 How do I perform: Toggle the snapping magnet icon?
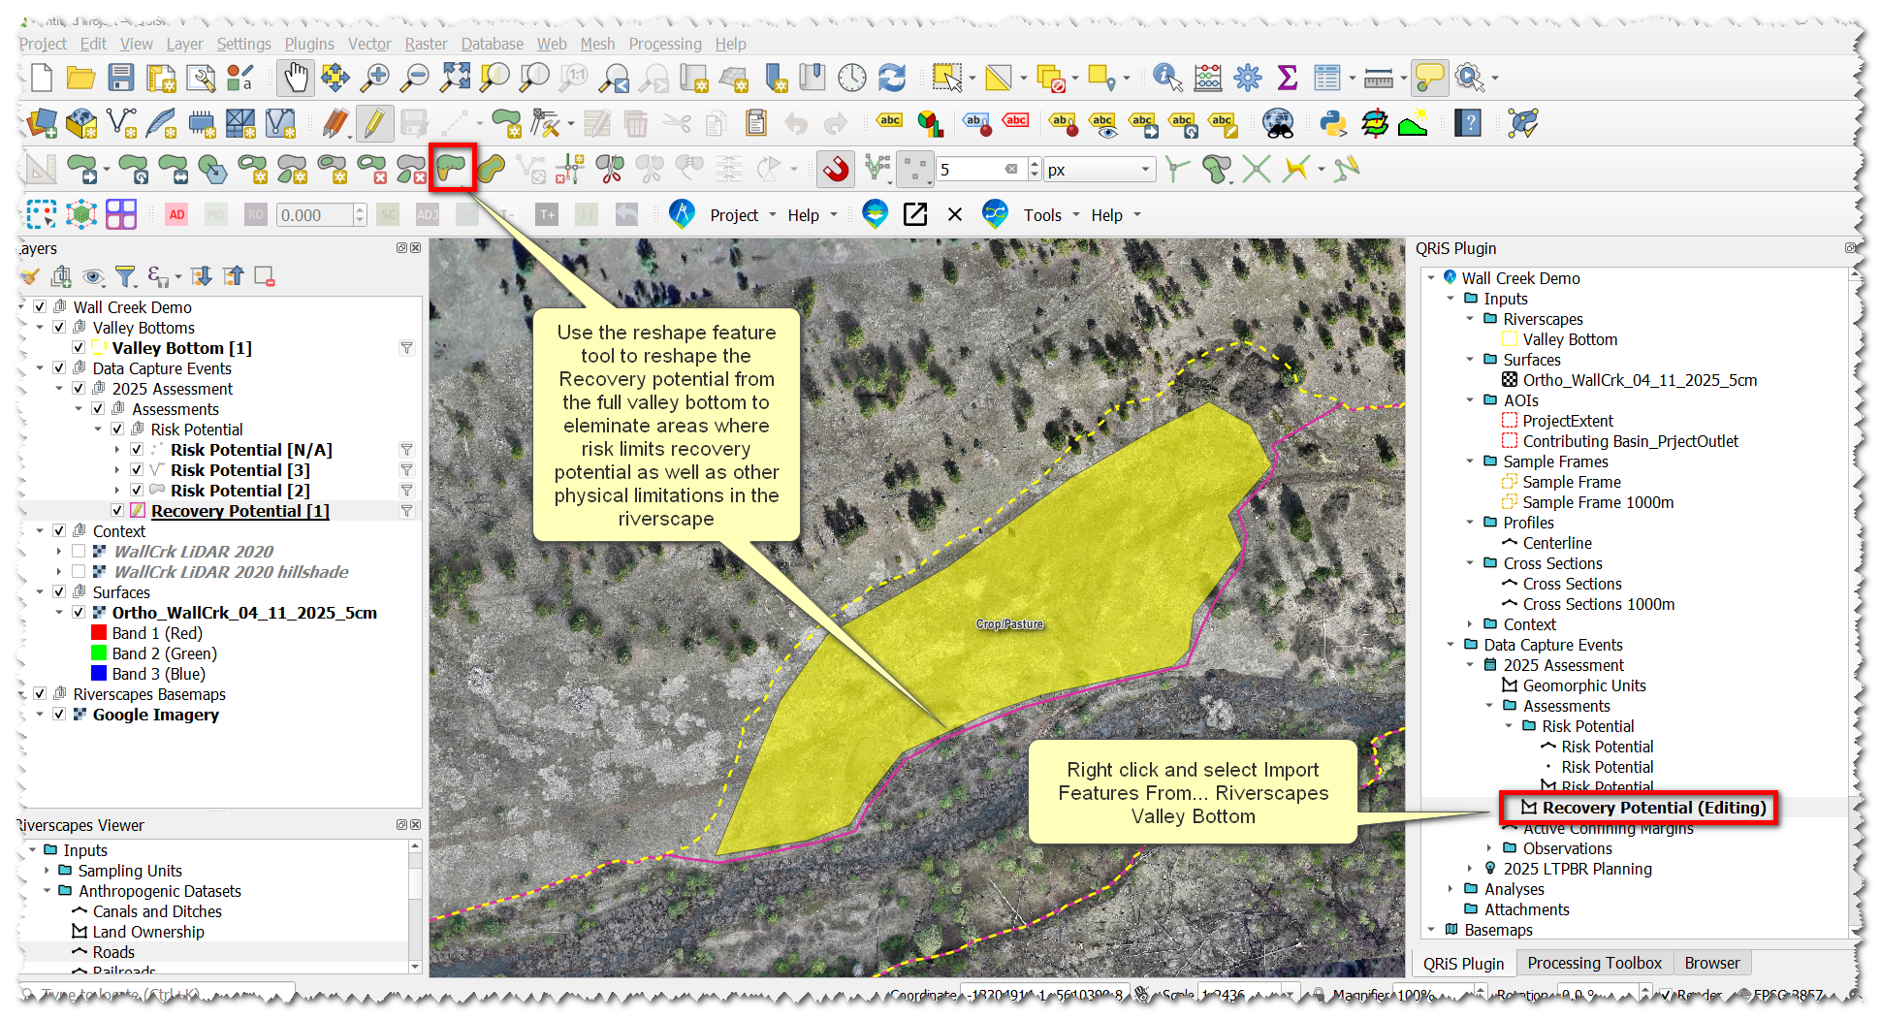(x=835, y=169)
